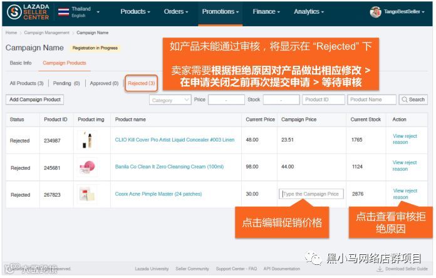Open Banila Co Clean It Zero link
436x278 pixels.
tap(169, 167)
